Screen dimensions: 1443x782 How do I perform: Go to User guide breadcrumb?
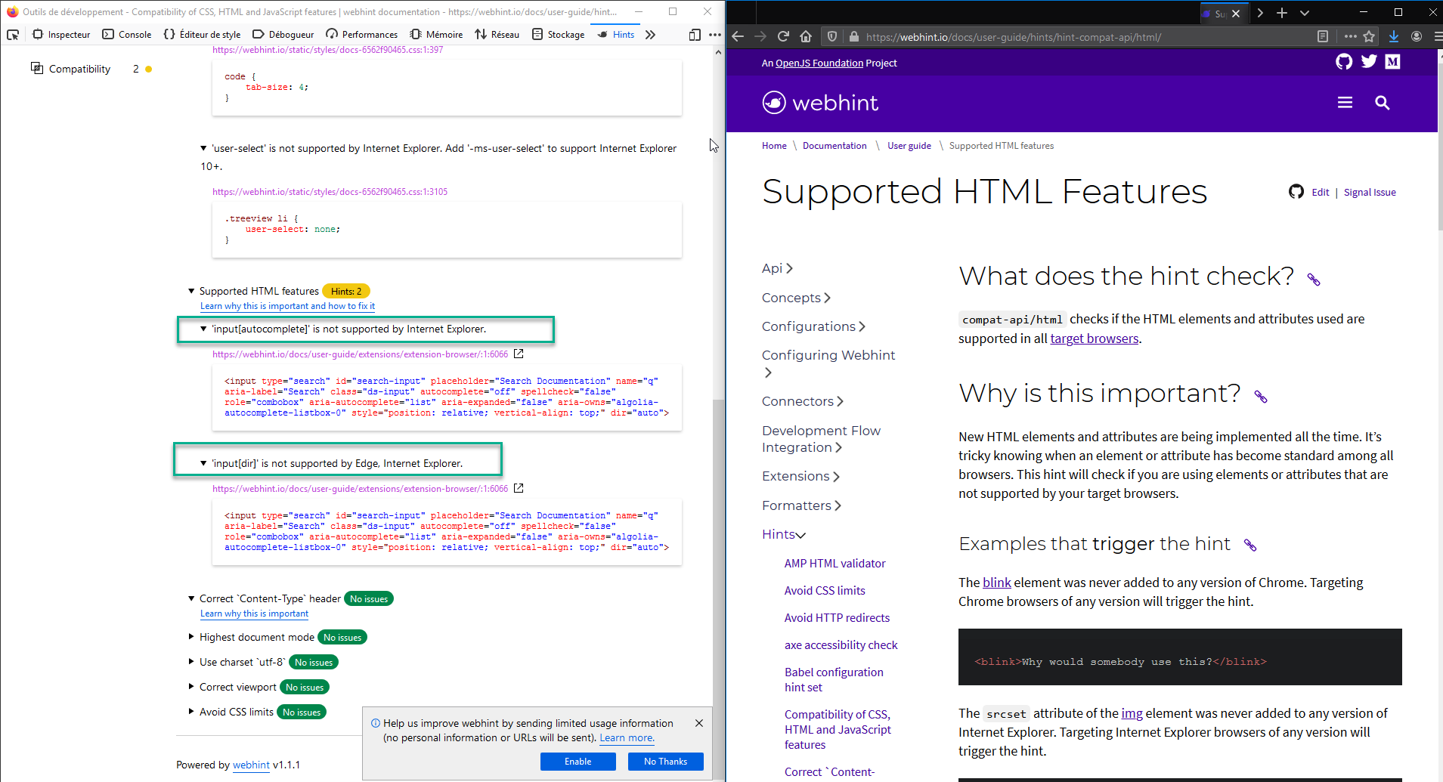point(909,146)
